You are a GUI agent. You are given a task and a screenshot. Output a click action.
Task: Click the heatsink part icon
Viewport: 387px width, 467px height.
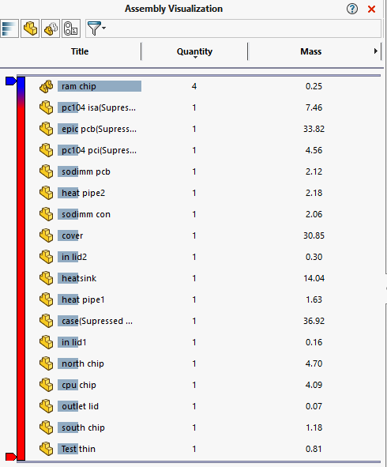pyautogui.click(x=46, y=278)
